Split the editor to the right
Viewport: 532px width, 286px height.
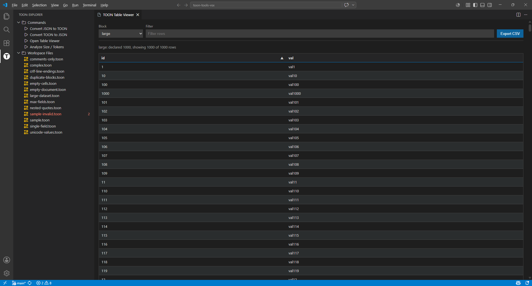pyautogui.click(x=518, y=15)
